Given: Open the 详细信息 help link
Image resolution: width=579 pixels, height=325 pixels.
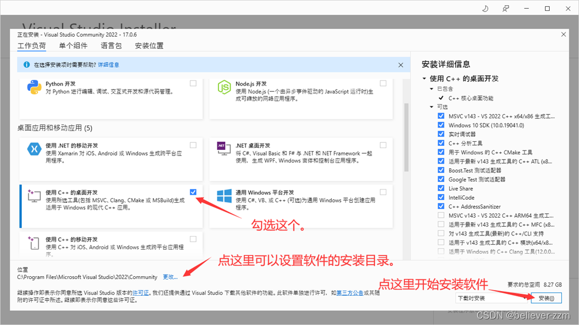Looking at the screenshot, I should click(109, 65).
